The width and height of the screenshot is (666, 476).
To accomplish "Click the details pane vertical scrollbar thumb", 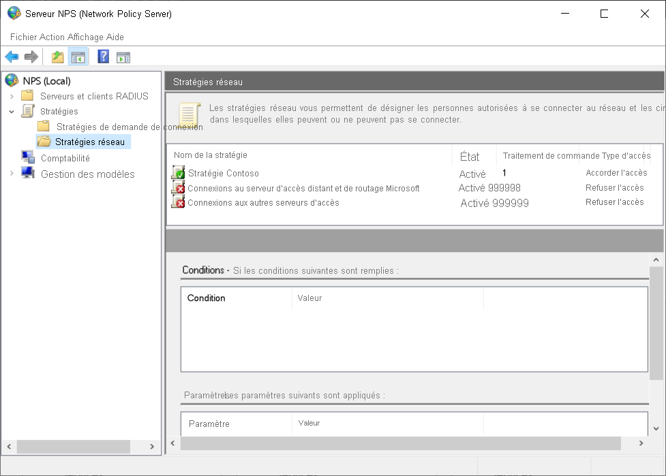I will [656, 323].
